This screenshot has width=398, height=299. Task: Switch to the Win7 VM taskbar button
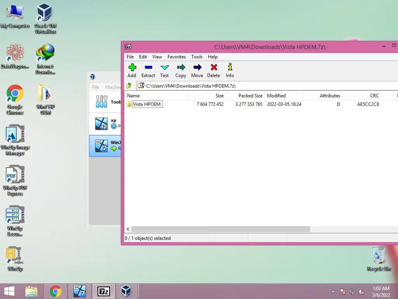pyautogui.click(x=79, y=291)
